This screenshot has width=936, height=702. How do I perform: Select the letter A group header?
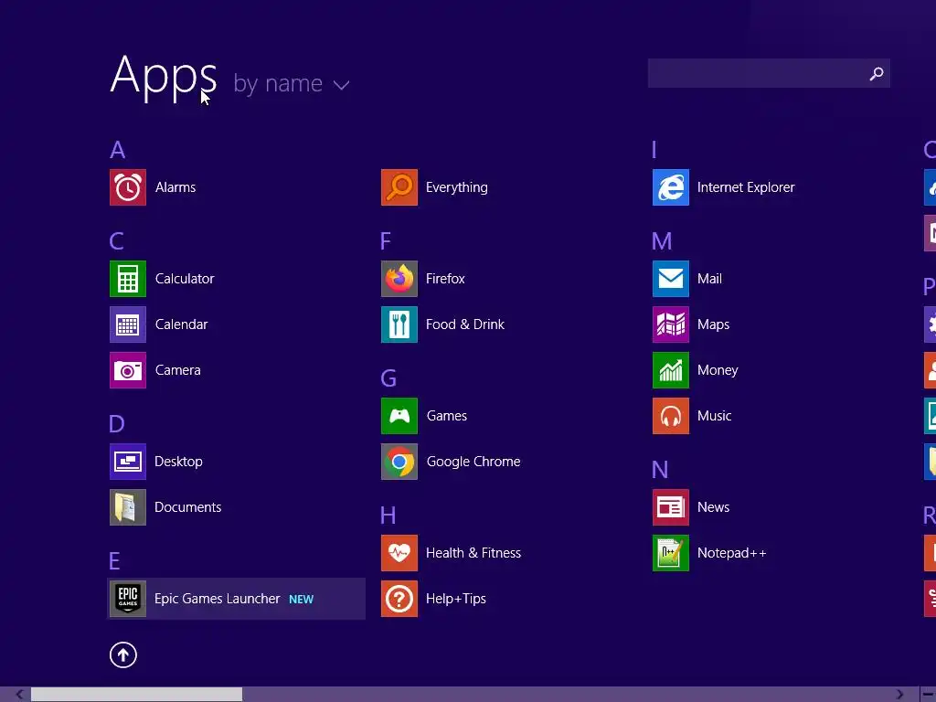[118, 150]
